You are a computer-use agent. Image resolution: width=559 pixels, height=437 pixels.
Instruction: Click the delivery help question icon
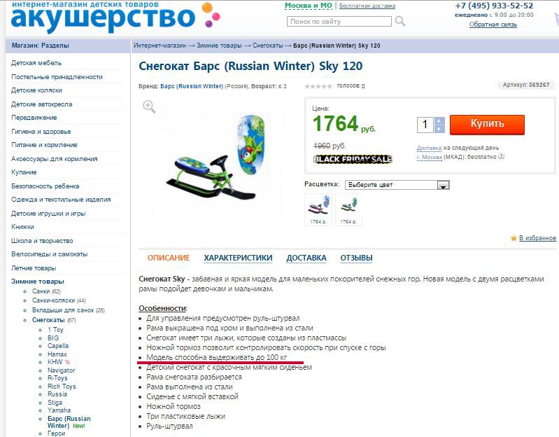point(501,156)
